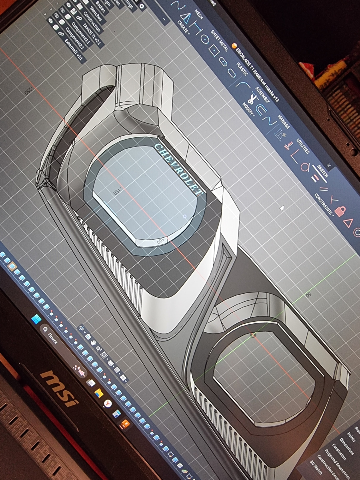
Task: Apply the Parallel constraint
Action: click(x=324, y=189)
